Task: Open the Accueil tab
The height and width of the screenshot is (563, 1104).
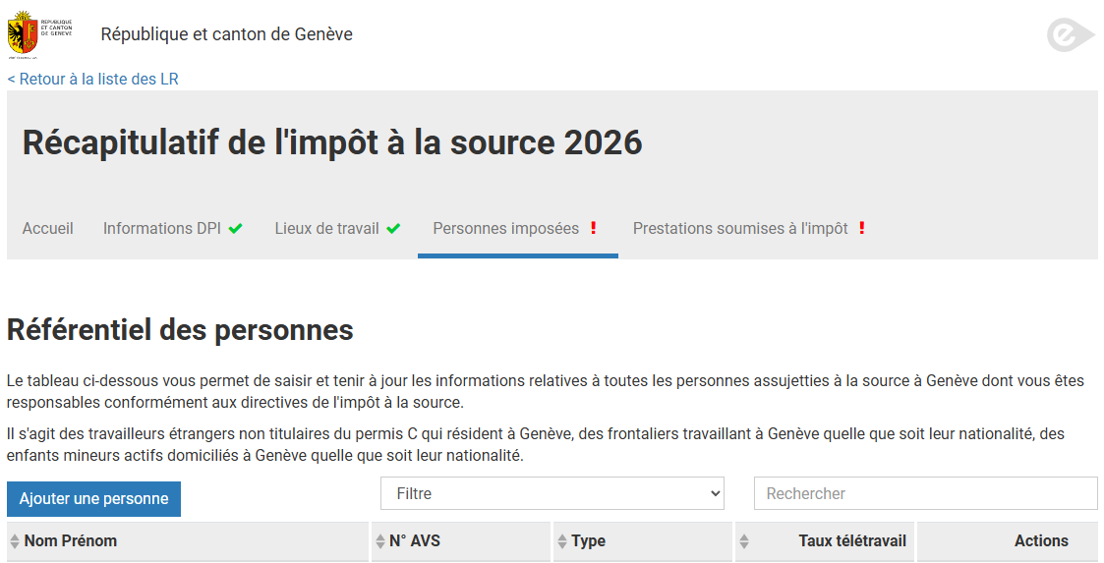Action: (48, 229)
